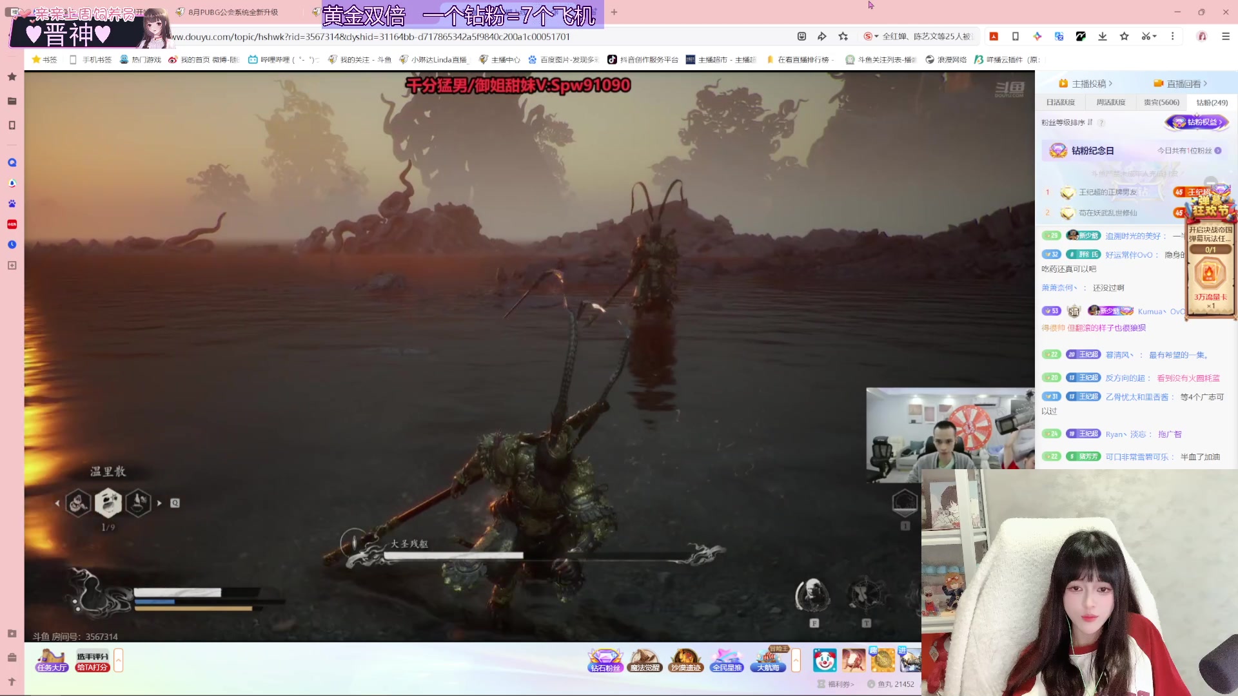Image resolution: width=1238 pixels, height=696 pixels.
Task: Open the 魔法觉醒 activity icon
Action: click(645, 661)
